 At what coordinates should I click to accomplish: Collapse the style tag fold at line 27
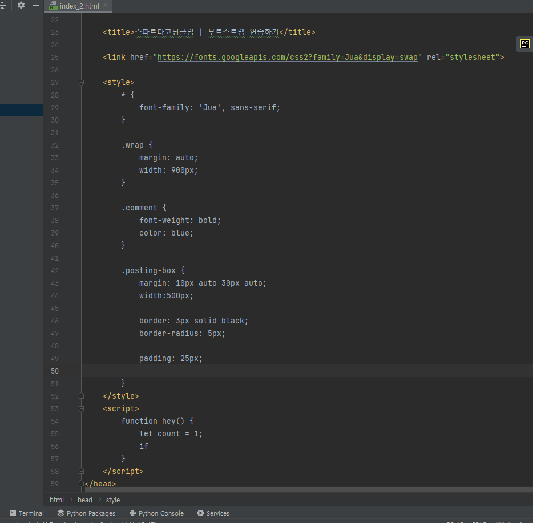coord(81,83)
